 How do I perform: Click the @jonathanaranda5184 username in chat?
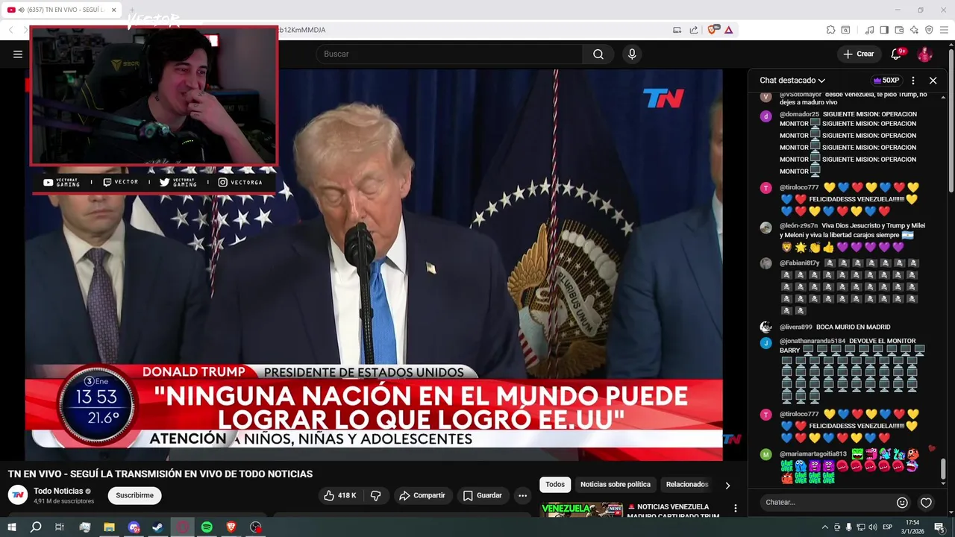click(812, 341)
